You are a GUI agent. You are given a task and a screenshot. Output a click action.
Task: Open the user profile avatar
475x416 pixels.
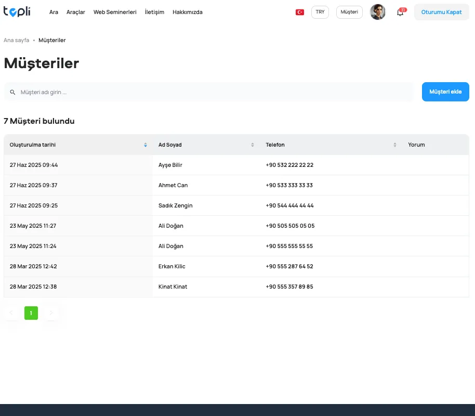click(x=377, y=12)
